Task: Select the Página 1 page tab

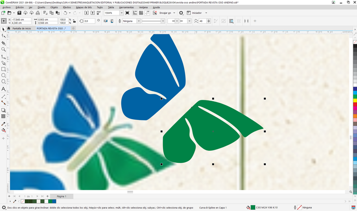Action: pyautogui.click(x=62, y=196)
